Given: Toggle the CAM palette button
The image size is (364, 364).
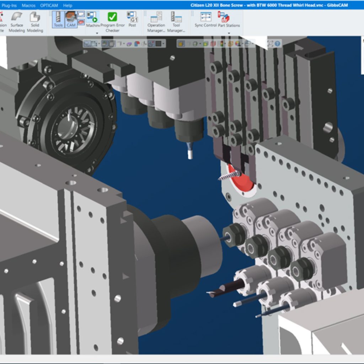Looking at the screenshot, I should (x=70, y=20).
